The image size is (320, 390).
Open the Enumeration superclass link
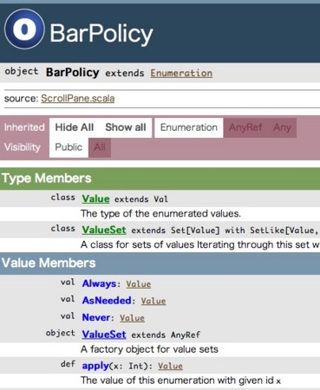181,73
